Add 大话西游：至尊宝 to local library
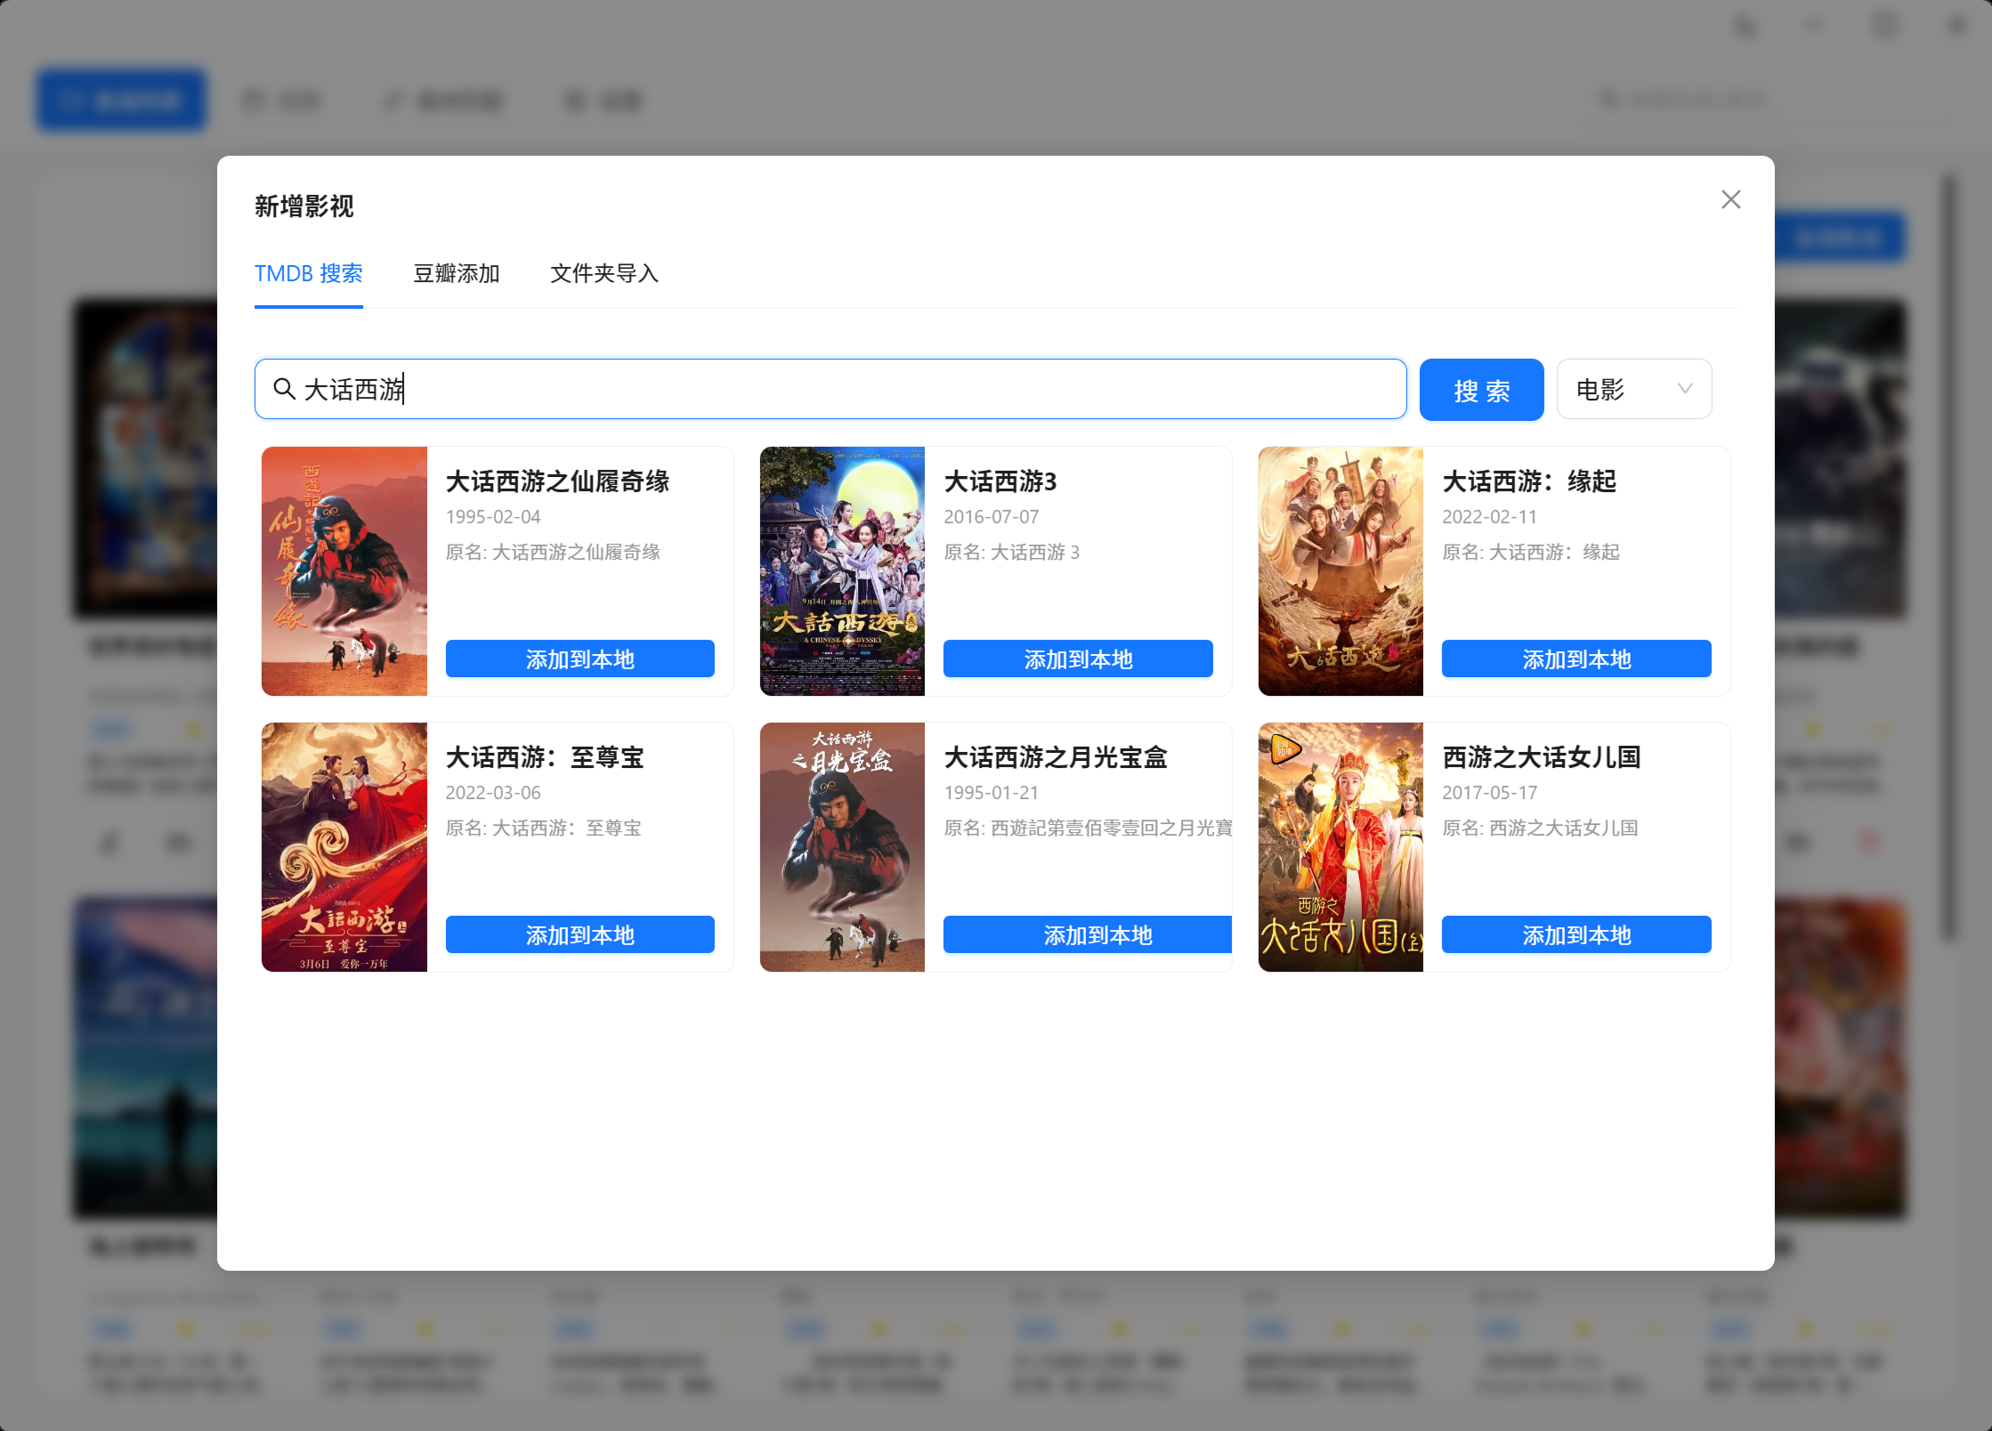This screenshot has width=1992, height=1431. [x=579, y=934]
